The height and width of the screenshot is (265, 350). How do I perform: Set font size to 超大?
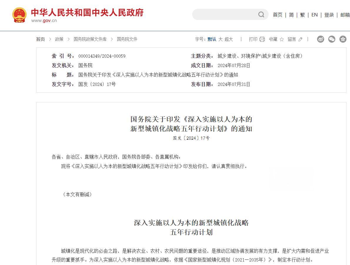[229, 39]
